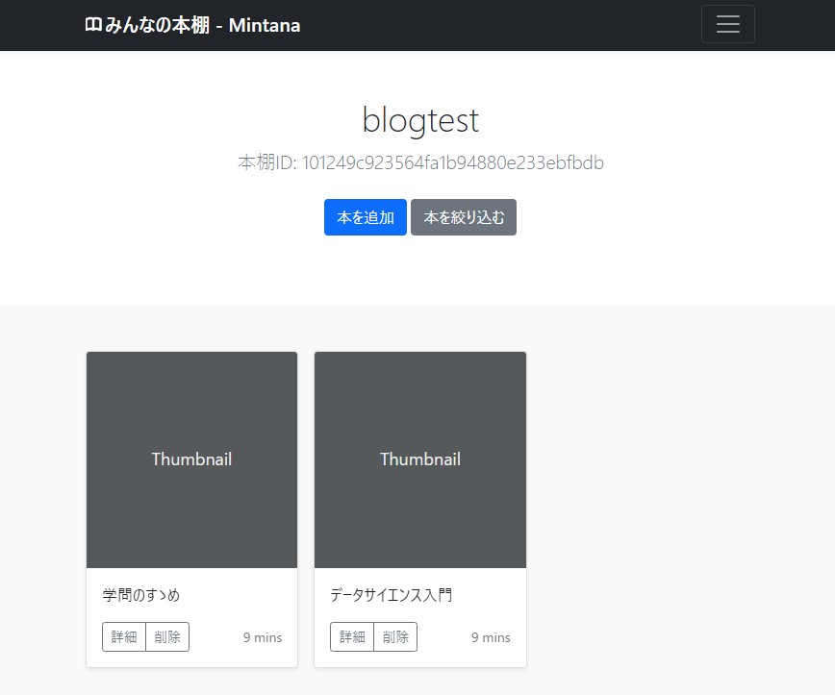The width and height of the screenshot is (835, 695).
Task: Click the thumbnail of 学問のすゝめ card
Action: [191, 459]
